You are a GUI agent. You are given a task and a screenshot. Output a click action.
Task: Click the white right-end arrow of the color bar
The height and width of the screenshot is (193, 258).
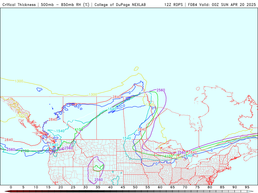[x=250, y=191]
